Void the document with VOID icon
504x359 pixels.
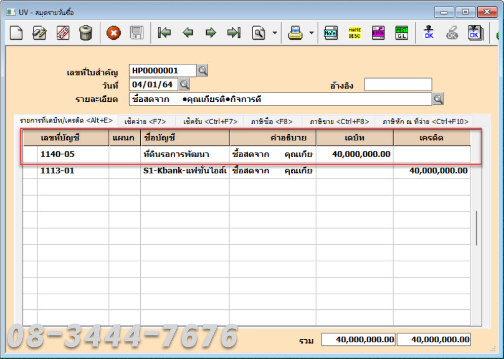[63, 33]
